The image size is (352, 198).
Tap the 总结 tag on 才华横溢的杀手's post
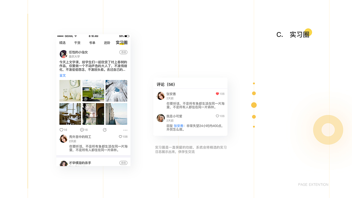(123, 163)
